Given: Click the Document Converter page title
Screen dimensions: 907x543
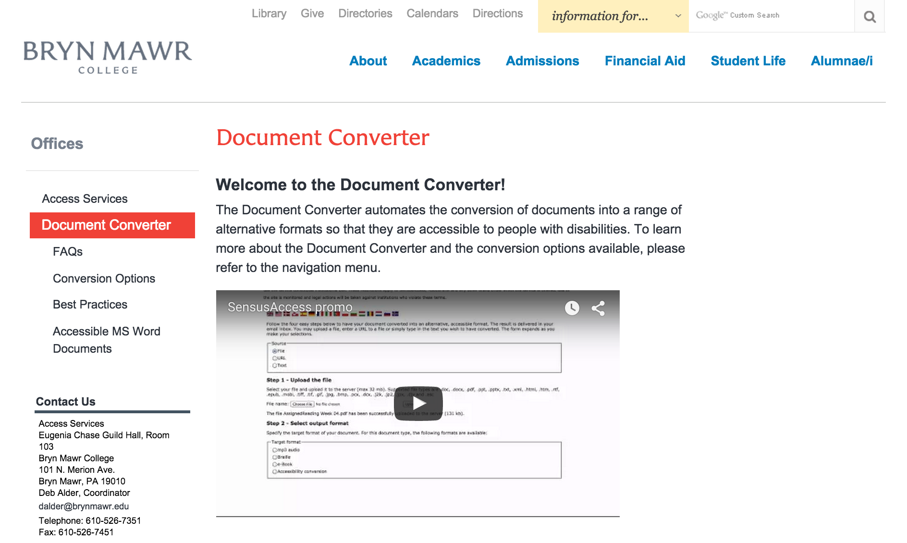Looking at the screenshot, I should [x=322, y=138].
